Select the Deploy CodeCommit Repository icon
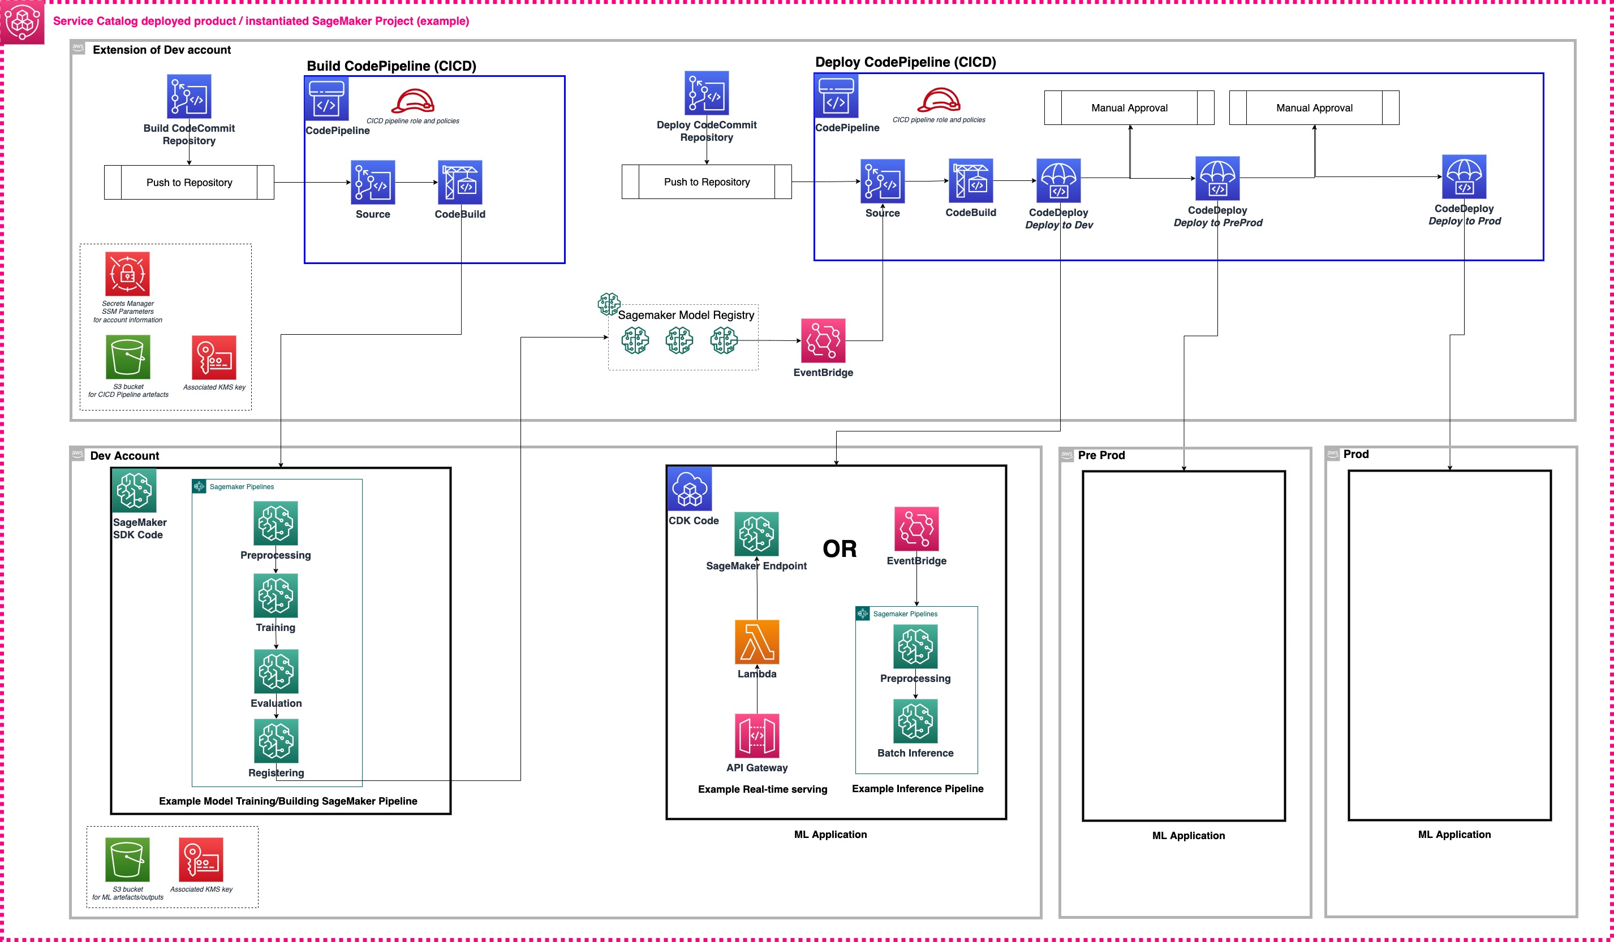This screenshot has width=1614, height=942. 707,93
